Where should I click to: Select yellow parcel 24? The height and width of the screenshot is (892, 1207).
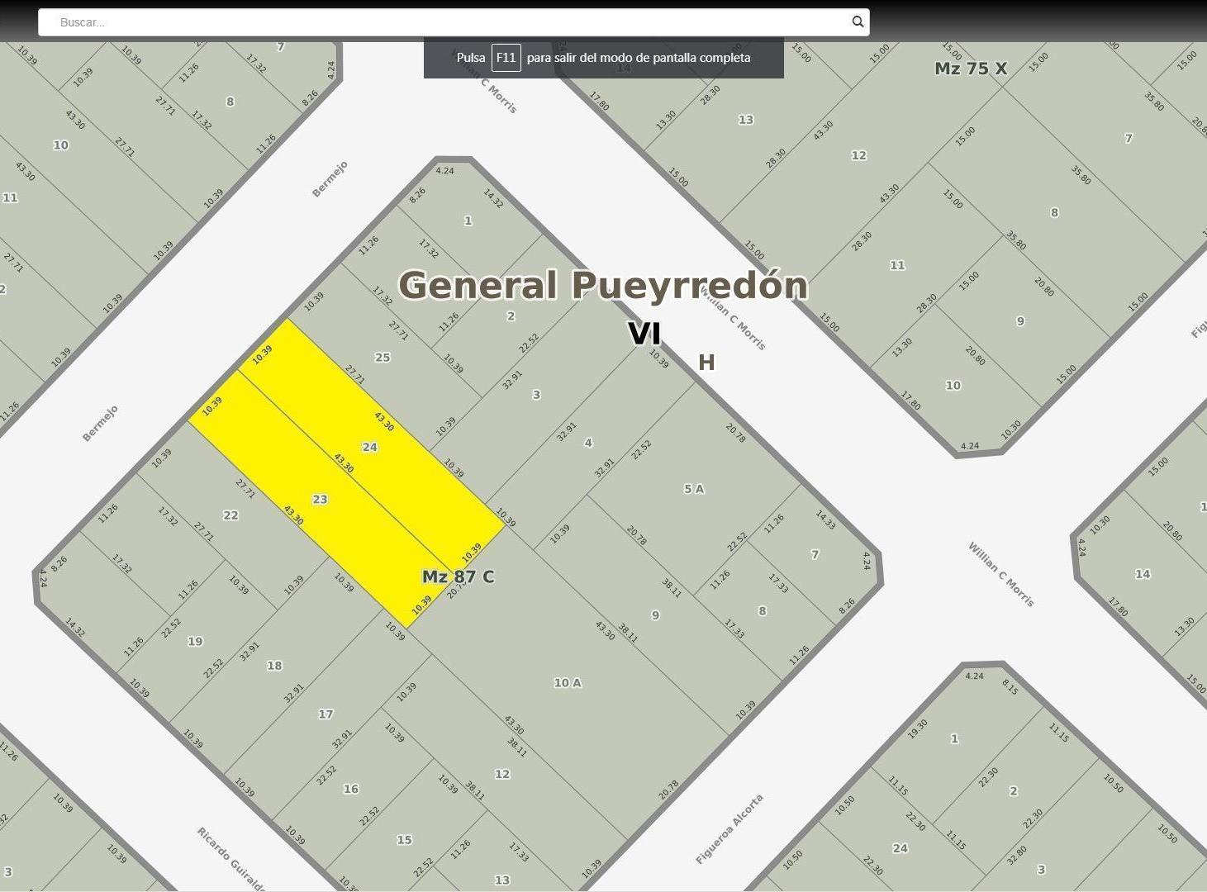(x=369, y=447)
